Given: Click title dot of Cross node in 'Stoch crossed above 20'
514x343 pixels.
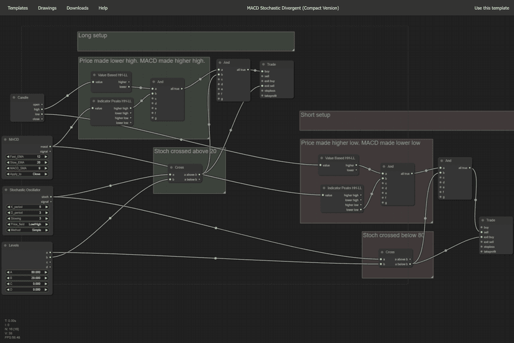Looking at the screenshot, I should pyautogui.click(x=171, y=167).
